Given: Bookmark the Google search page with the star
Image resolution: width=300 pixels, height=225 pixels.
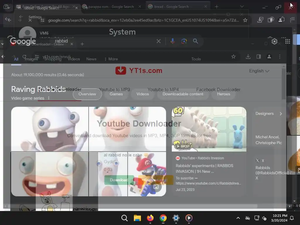Looking at the screenshot, I should [x=245, y=20].
